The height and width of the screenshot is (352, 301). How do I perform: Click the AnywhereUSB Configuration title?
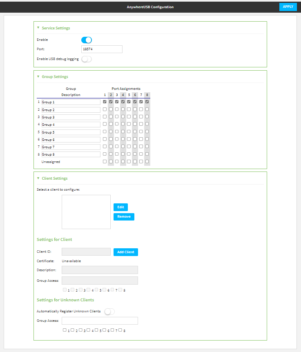click(150, 7)
